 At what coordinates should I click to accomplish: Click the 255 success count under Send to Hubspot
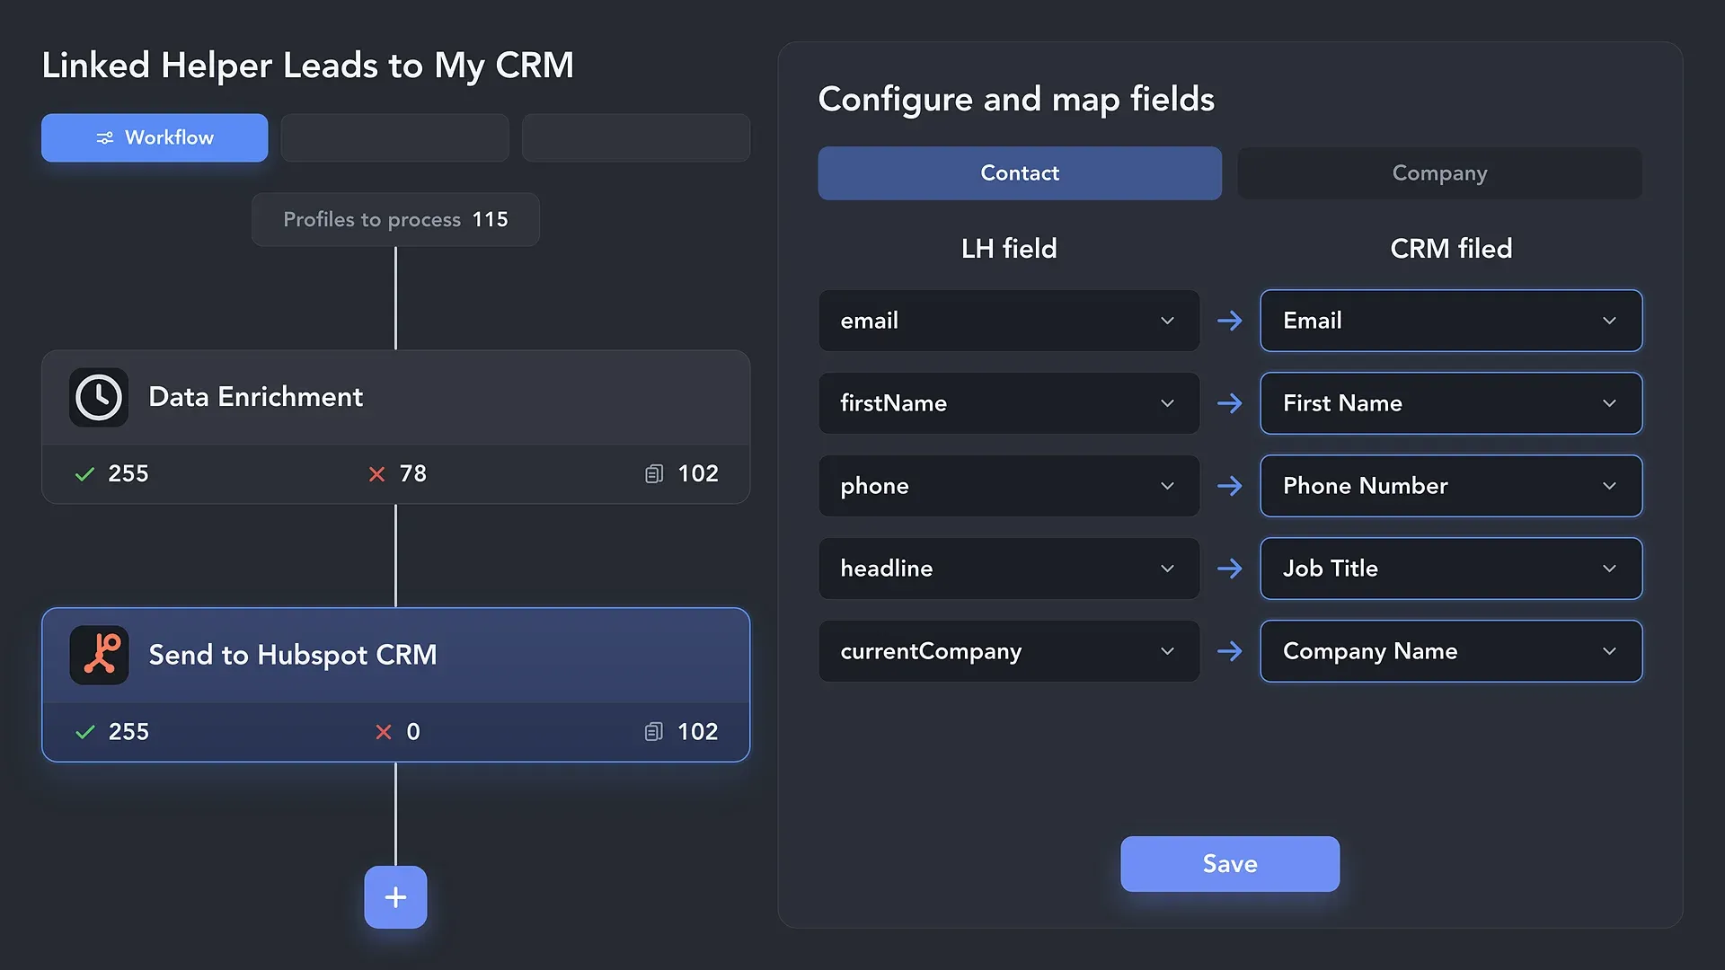coord(128,732)
